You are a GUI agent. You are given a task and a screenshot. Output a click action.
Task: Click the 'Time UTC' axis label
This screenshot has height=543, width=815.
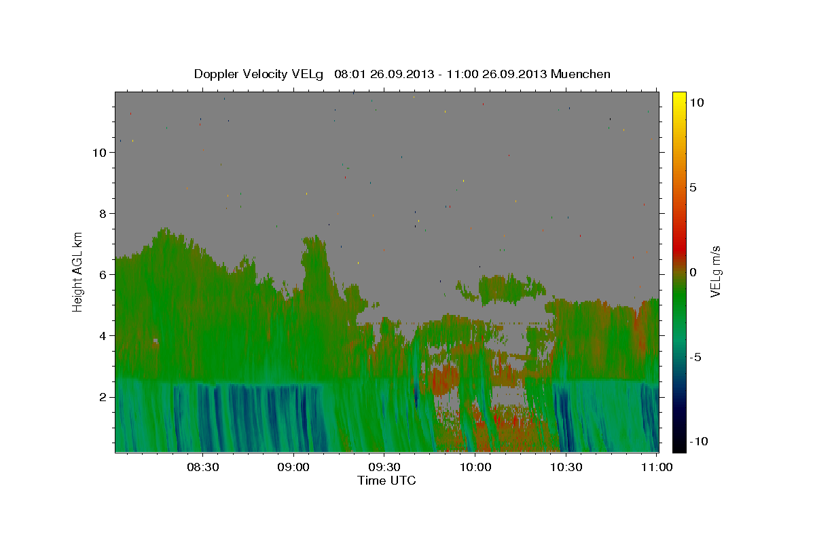(386, 481)
